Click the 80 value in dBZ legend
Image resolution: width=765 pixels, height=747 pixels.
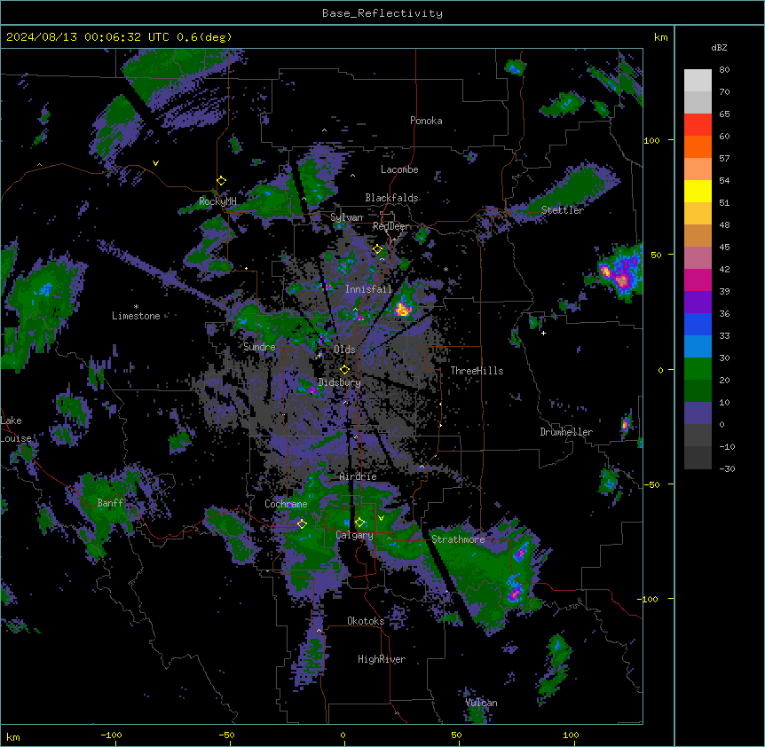724,70
